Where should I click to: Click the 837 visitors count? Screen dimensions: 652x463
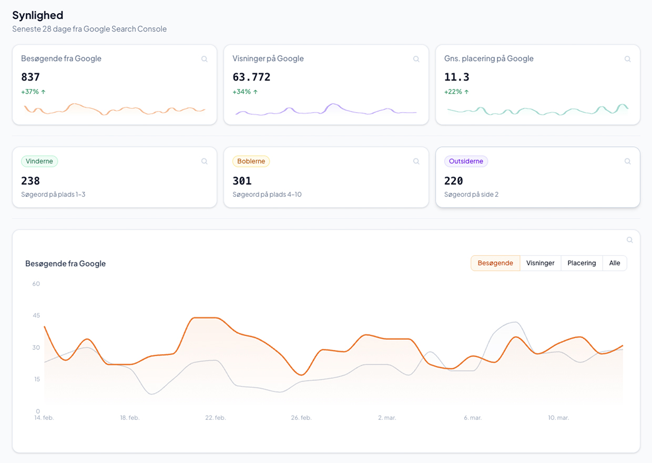30,77
